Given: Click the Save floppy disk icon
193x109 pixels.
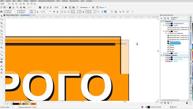Looking at the screenshot, I should [x=10, y=8].
